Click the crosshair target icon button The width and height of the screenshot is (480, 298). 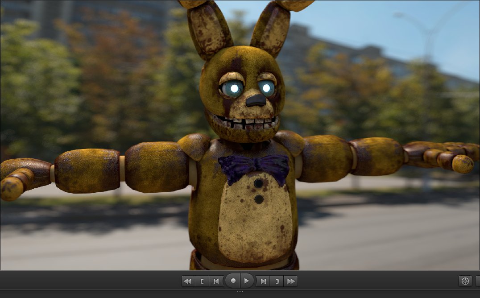[x=465, y=281]
